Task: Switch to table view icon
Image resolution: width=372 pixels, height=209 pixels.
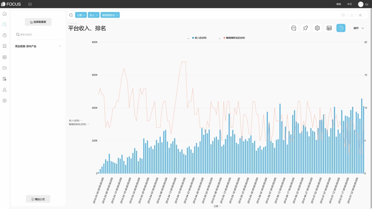Action: [x=329, y=28]
